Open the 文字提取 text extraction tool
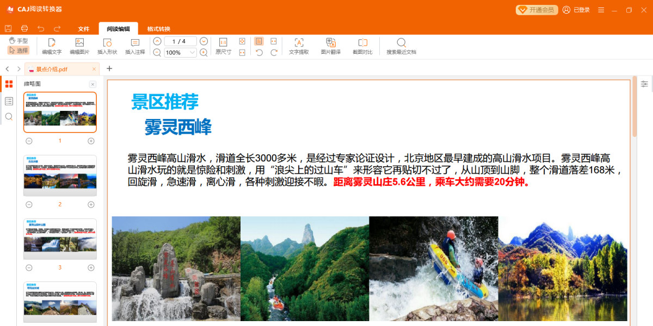The height and width of the screenshot is (326, 653). [299, 46]
